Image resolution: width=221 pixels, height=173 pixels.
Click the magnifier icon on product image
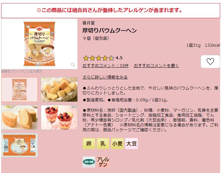tap(73, 65)
